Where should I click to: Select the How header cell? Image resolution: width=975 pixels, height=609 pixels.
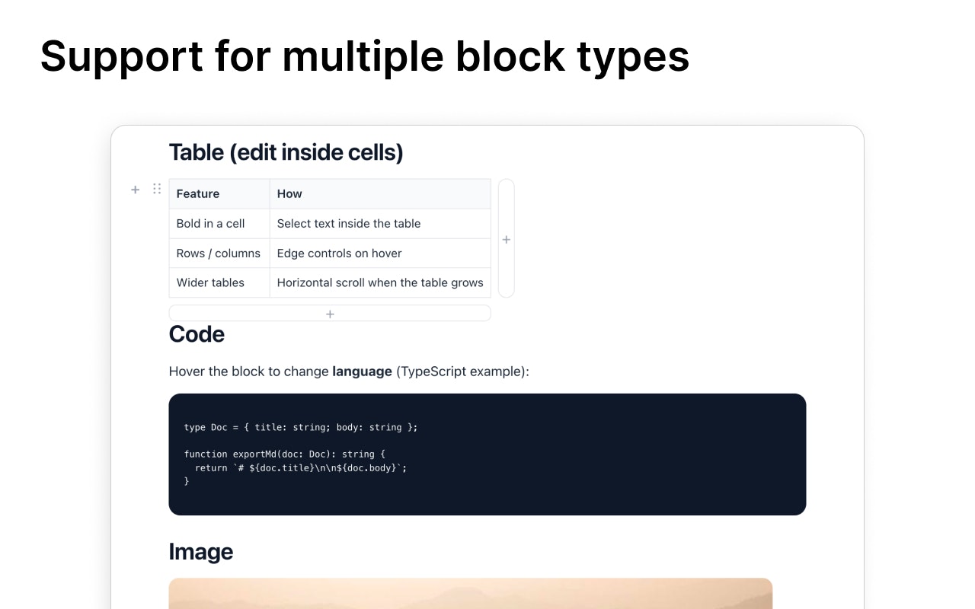pyautogui.click(x=289, y=193)
